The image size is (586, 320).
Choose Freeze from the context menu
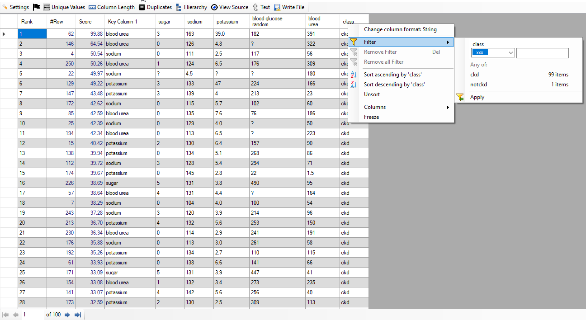tap(371, 117)
